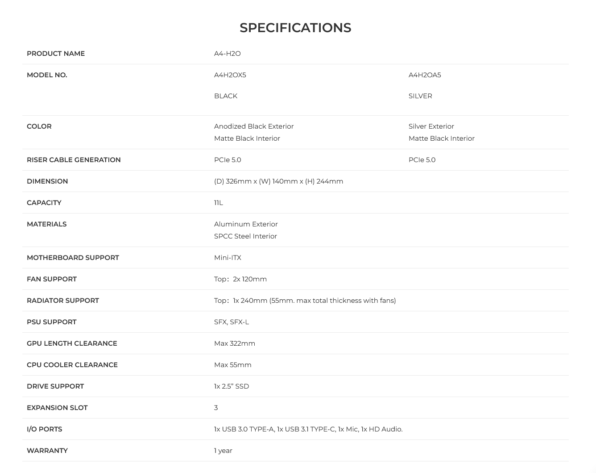596x473 pixels.
Task: Click the I/O PORTS USB list text
Action: point(308,429)
